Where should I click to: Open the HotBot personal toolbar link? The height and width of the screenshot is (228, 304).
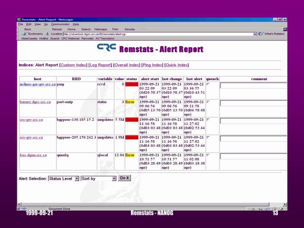click(44, 39)
